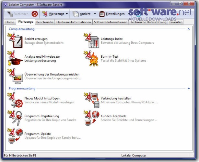The width and height of the screenshot is (199, 162).
Task: Maximize the Sandra window
Action: point(180,4)
